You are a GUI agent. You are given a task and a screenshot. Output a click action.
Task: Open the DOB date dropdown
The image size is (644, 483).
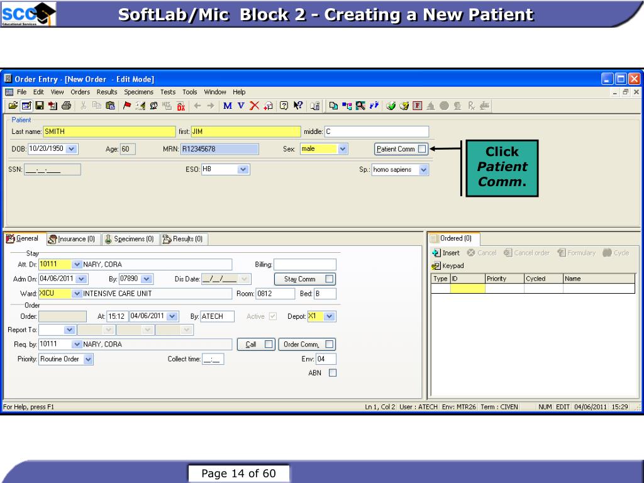72,148
